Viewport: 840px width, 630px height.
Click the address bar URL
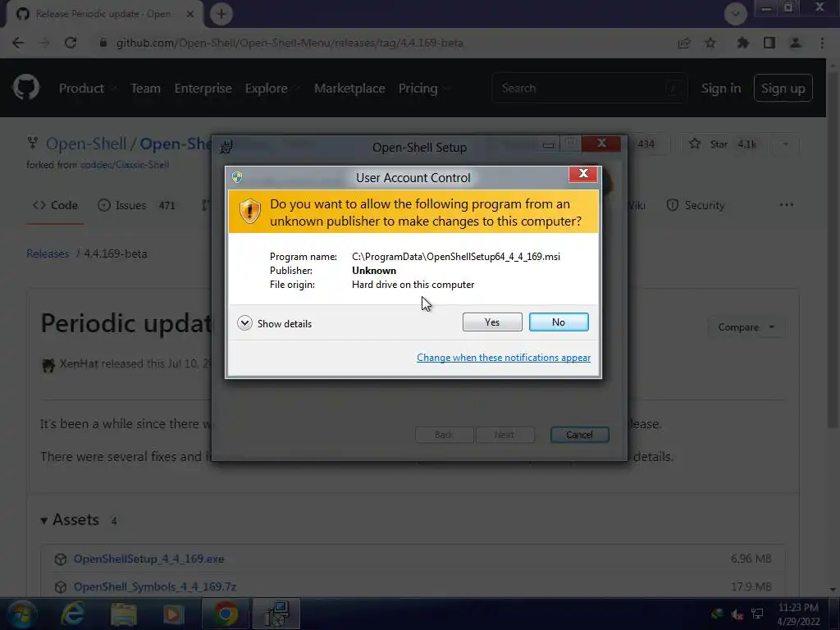tap(290, 43)
